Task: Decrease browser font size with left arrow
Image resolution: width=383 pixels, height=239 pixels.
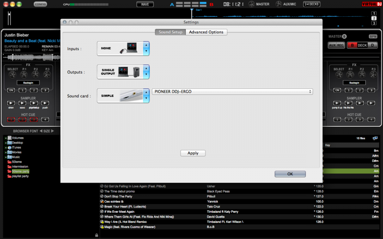Action: [41, 131]
